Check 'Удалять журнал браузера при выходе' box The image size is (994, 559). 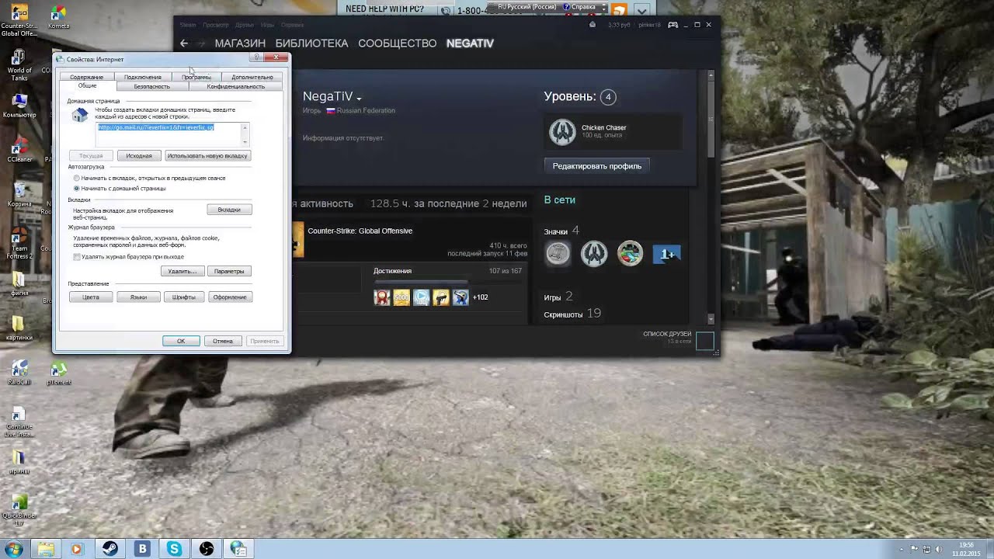coord(77,257)
